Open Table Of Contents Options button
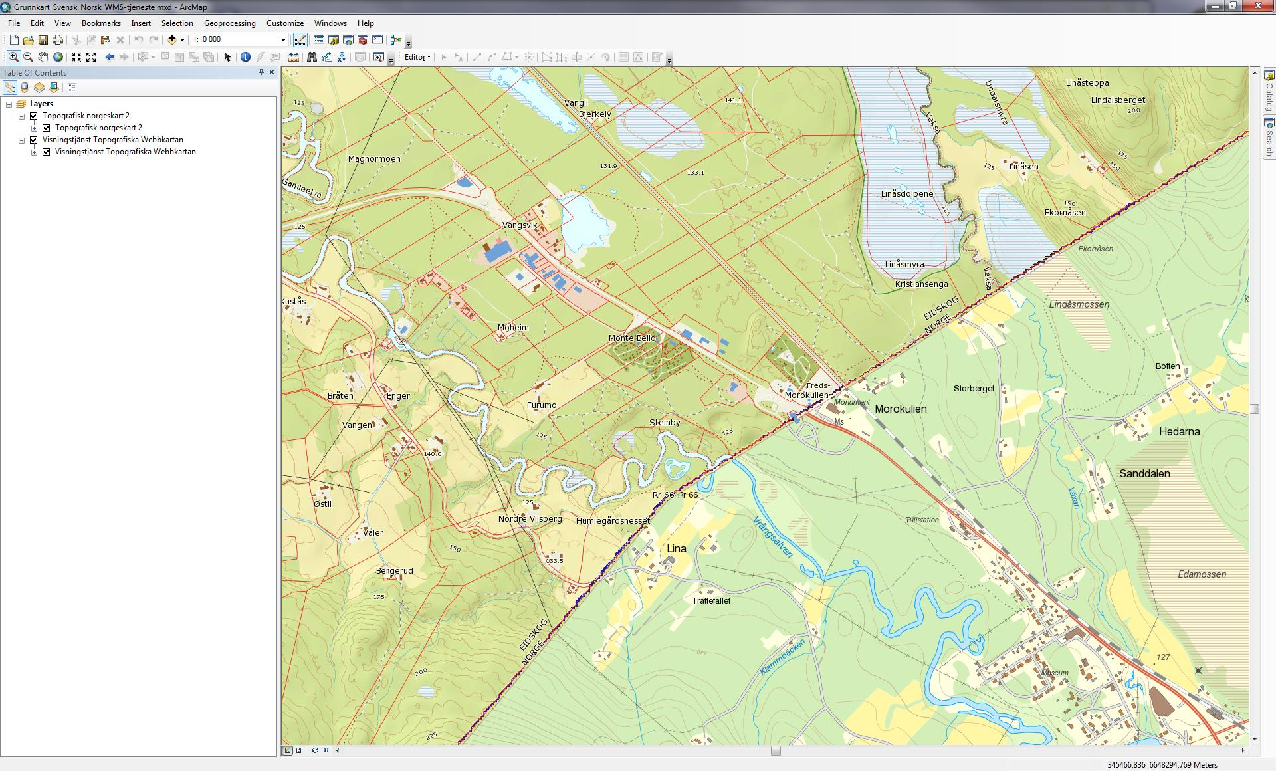Image resolution: width=1276 pixels, height=771 pixels. click(72, 88)
